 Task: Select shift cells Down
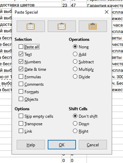[75, 124]
